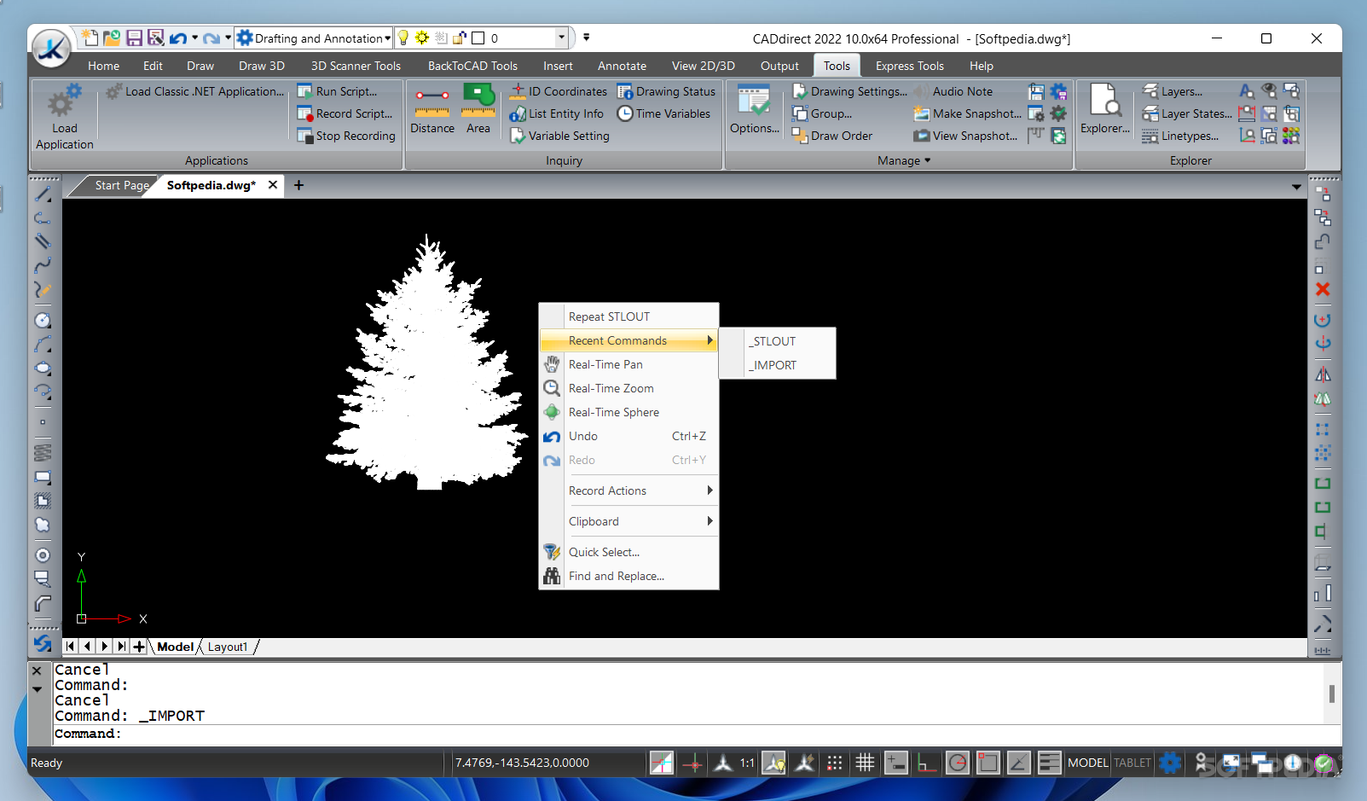Viewport: 1367px width, 801px height.
Task: Open the Redo history dropdown arrow
Action: point(228,38)
